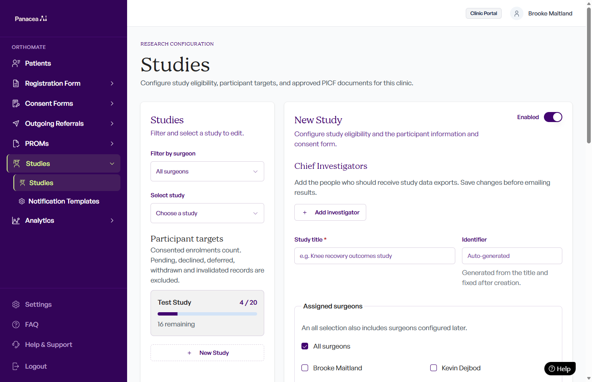
Task: Click the Study title input field
Action: (375, 256)
